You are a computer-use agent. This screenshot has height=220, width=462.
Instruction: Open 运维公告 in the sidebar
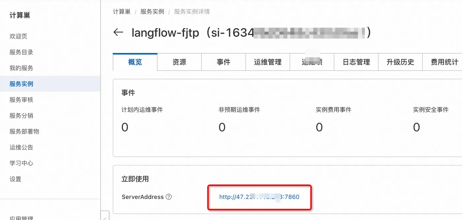(21, 147)
